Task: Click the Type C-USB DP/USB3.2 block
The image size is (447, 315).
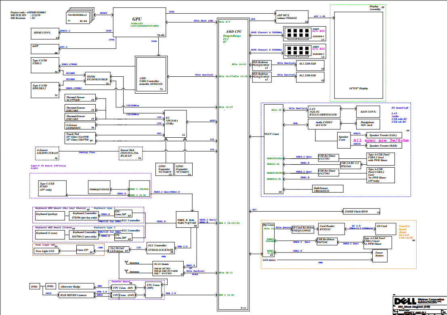Action: 45,90
